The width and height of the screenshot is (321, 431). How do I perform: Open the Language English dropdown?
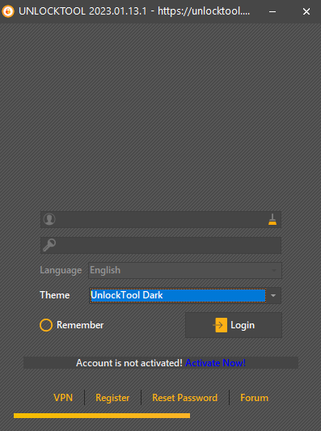185,270
